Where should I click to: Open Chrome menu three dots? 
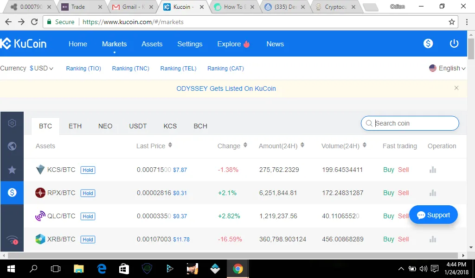[x=467, y=22]
